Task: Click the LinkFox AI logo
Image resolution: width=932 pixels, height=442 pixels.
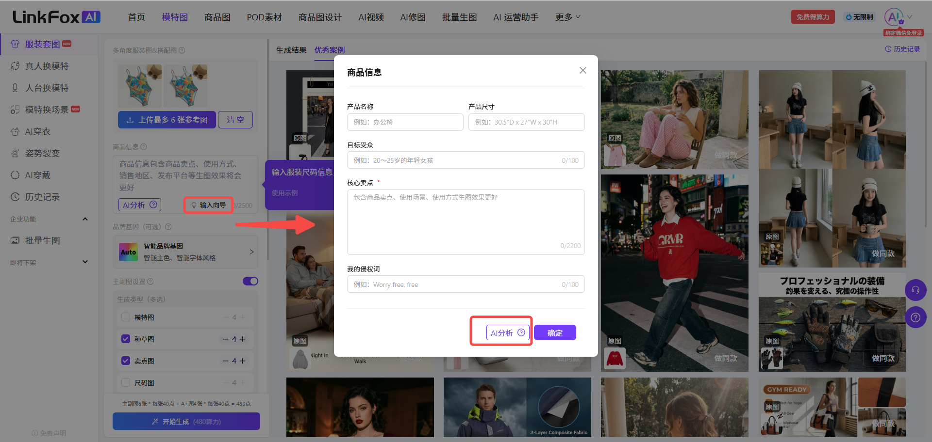Action: [x=56, y=17]
